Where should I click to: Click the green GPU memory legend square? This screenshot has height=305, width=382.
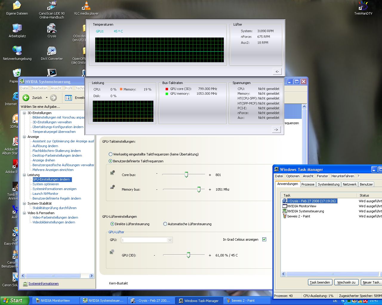pos(167,94)
